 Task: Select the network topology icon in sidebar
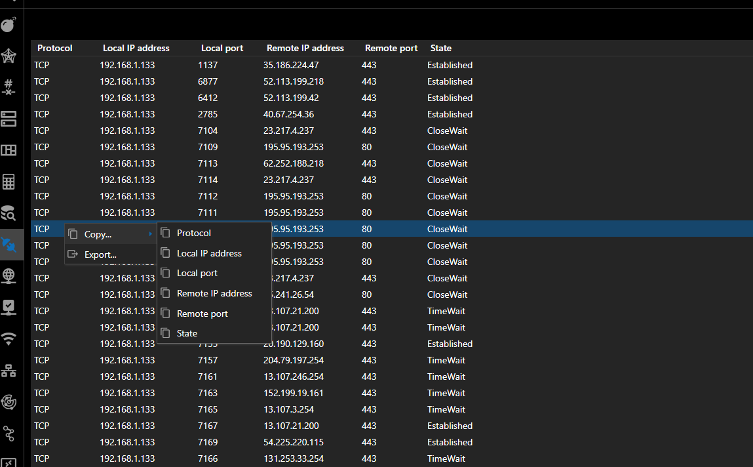pos(9,371)
